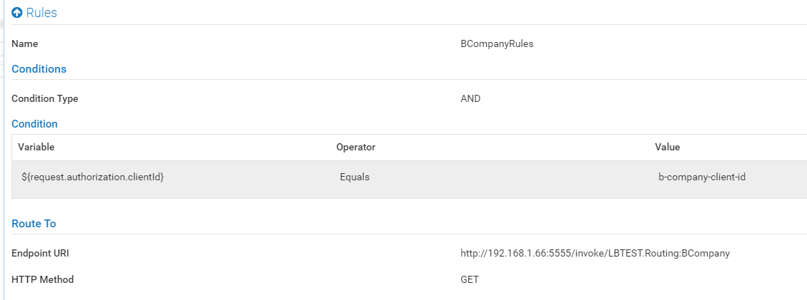The width and height of the screenshot is (807, 300).
Task: Click the Name field label
Action: click(x=25, y=43)
